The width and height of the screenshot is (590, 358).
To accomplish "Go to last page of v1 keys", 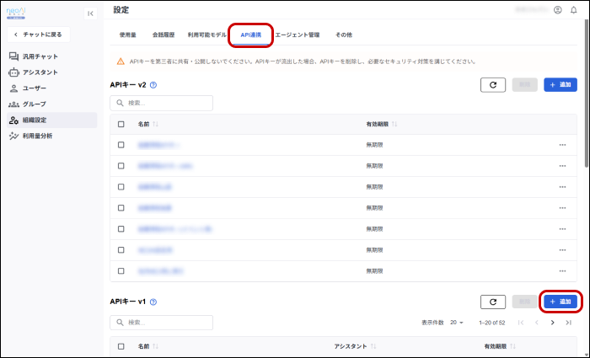I will pos(569,323).
